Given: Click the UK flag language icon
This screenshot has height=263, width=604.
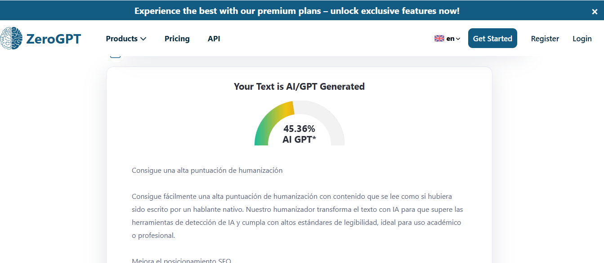Looking at the screenshot, I should click(439, 39).
